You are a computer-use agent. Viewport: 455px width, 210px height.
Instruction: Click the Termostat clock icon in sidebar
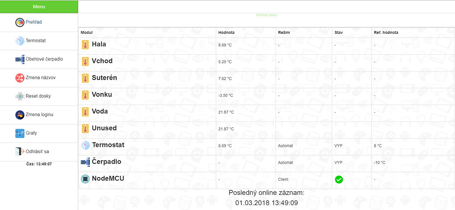20,41
